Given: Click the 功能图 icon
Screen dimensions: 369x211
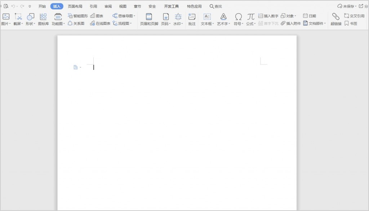Looking at the screenshot, I should pos(58,17).
